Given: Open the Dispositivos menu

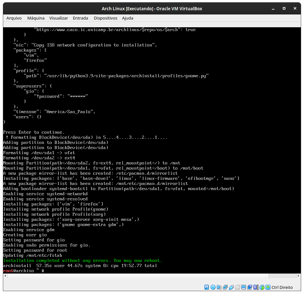Looking at the screenshot, I should point(105,18).
